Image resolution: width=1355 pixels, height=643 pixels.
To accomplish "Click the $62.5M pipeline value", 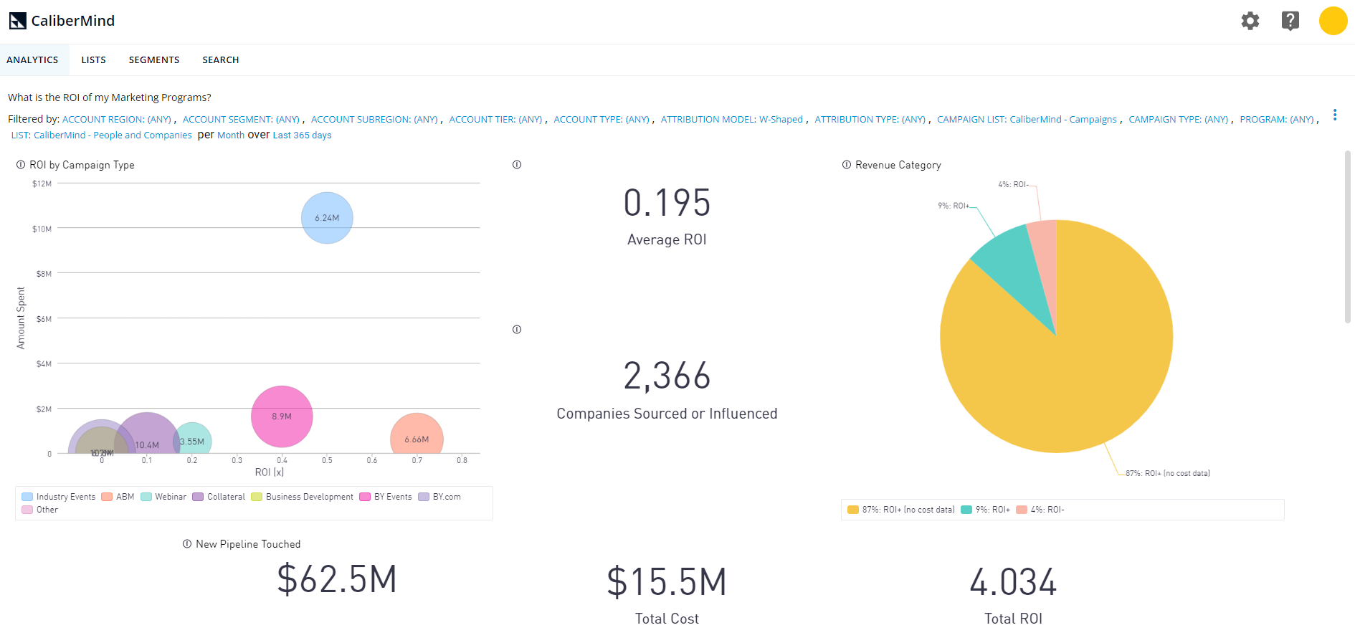I will coord(337,579).
